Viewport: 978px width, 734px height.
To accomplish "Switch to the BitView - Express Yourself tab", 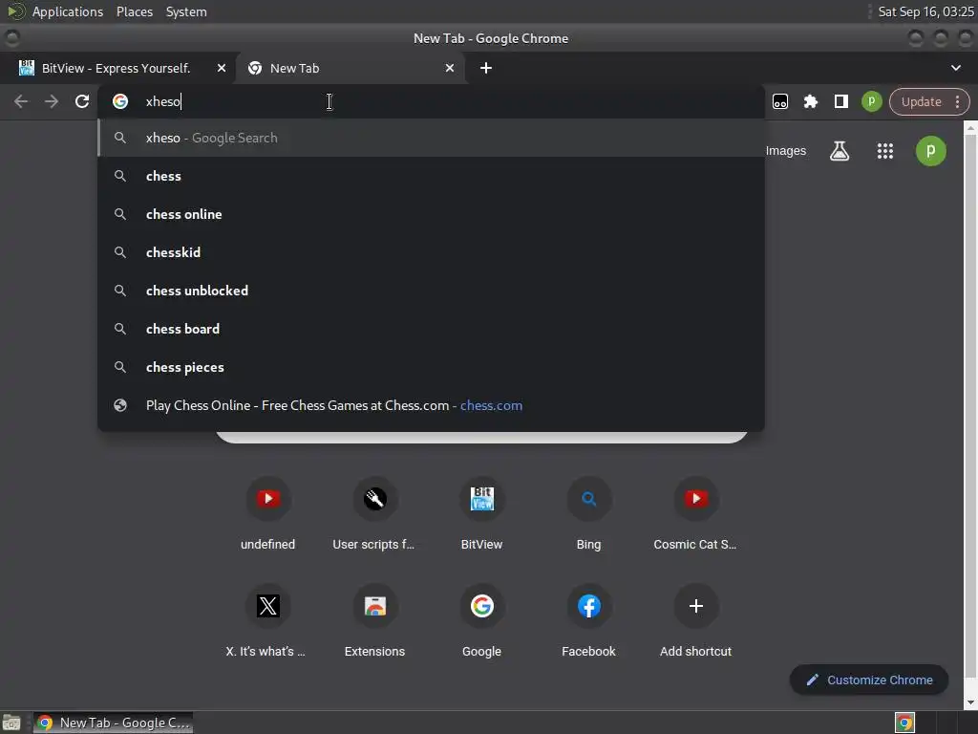I will tap(117, 68).
